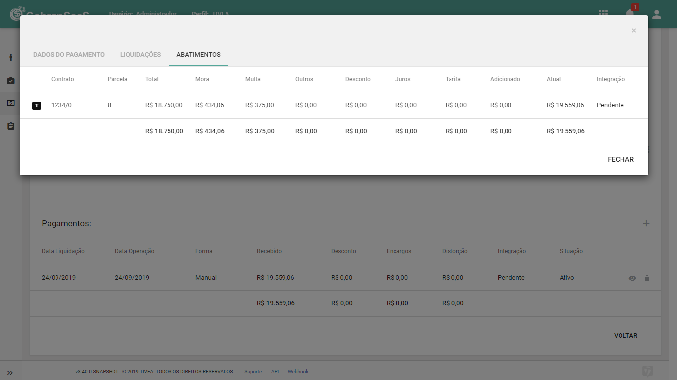Image resolution: width=677 pixels, height=380 pixels.
Task: Close the dialog with the X icon
Action: (x=634, y=31)
